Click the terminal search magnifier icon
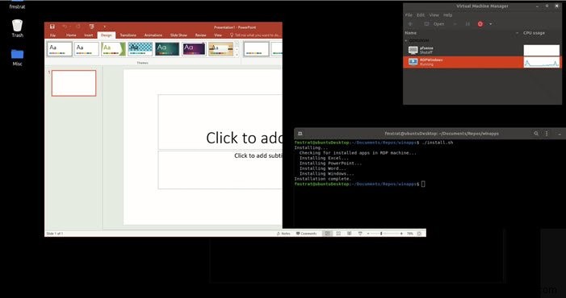The image size is (566, 298). click(536, 134)
